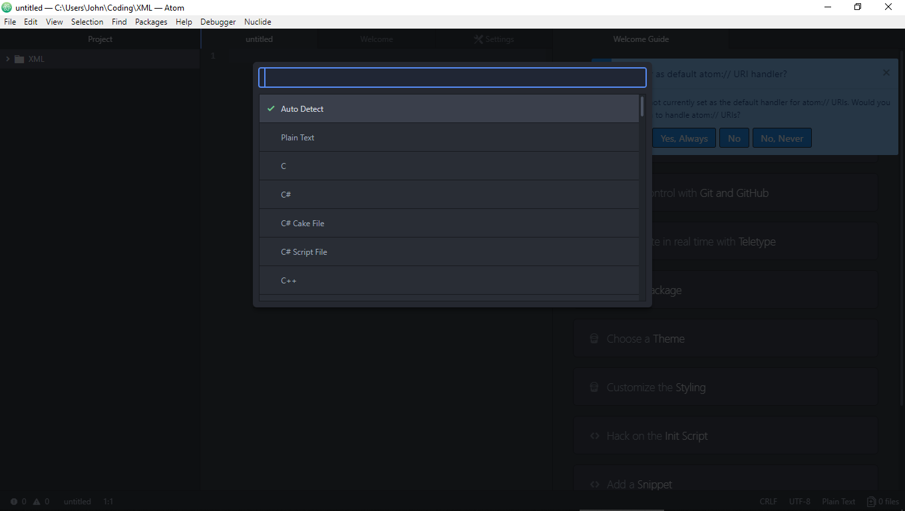Click the XML folder icon in the Project panel
Image resolution: width=905 pixels, height=511 pixels.
click(x=19, y=59)
